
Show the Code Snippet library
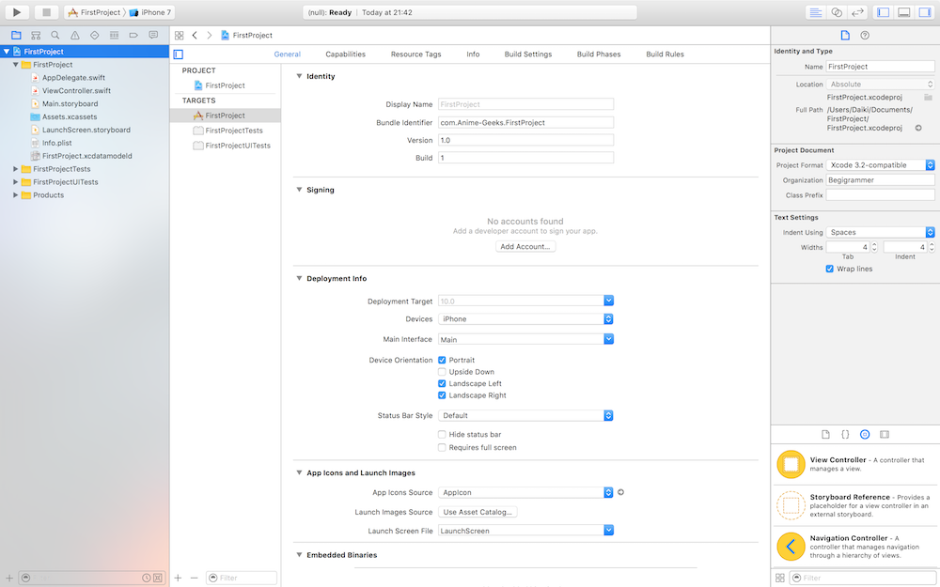pyautogui.click(x=845, y=434)
